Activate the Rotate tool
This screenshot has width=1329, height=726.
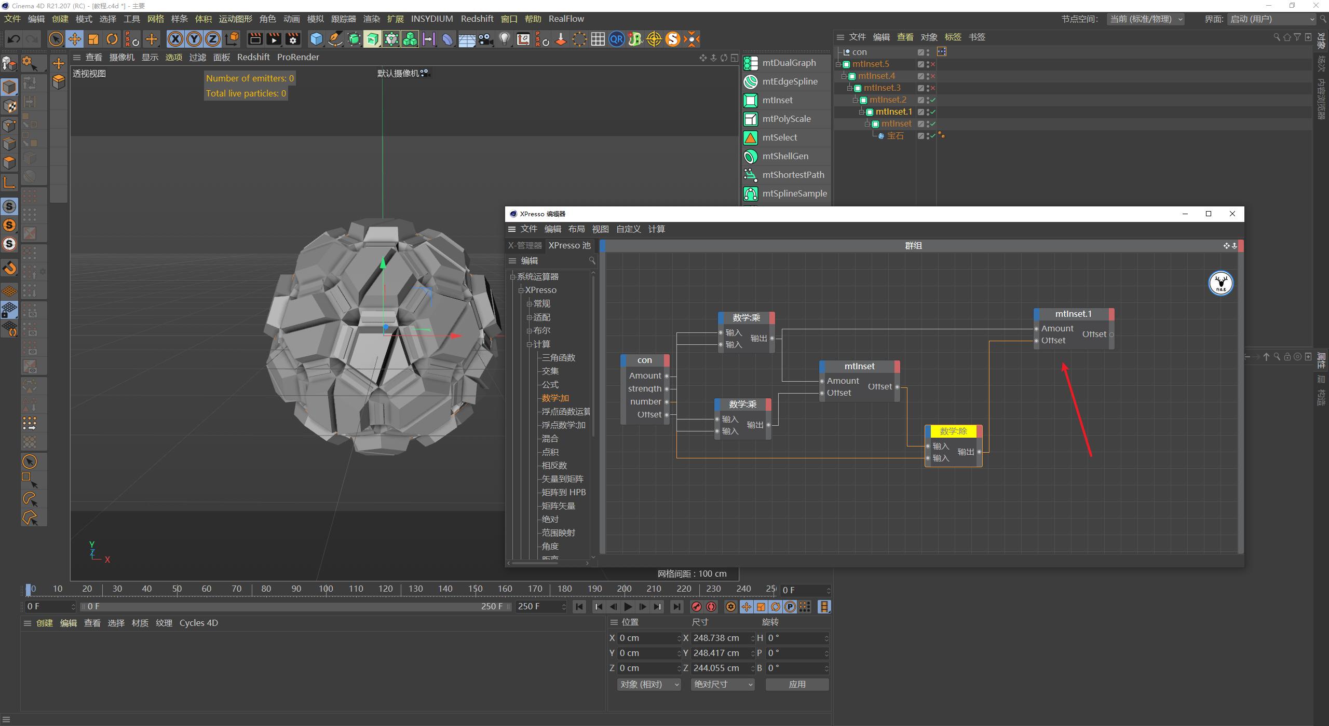pyautogui.click(x=112, y=39)
